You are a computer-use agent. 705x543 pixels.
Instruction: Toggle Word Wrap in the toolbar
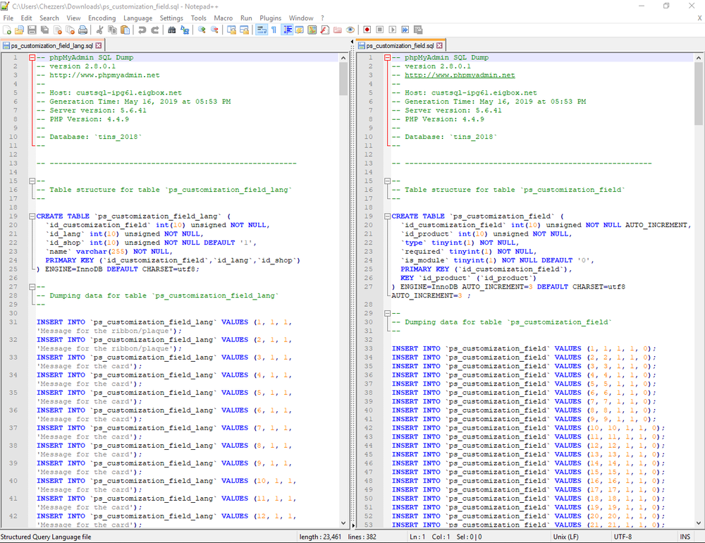coord(262,30)
